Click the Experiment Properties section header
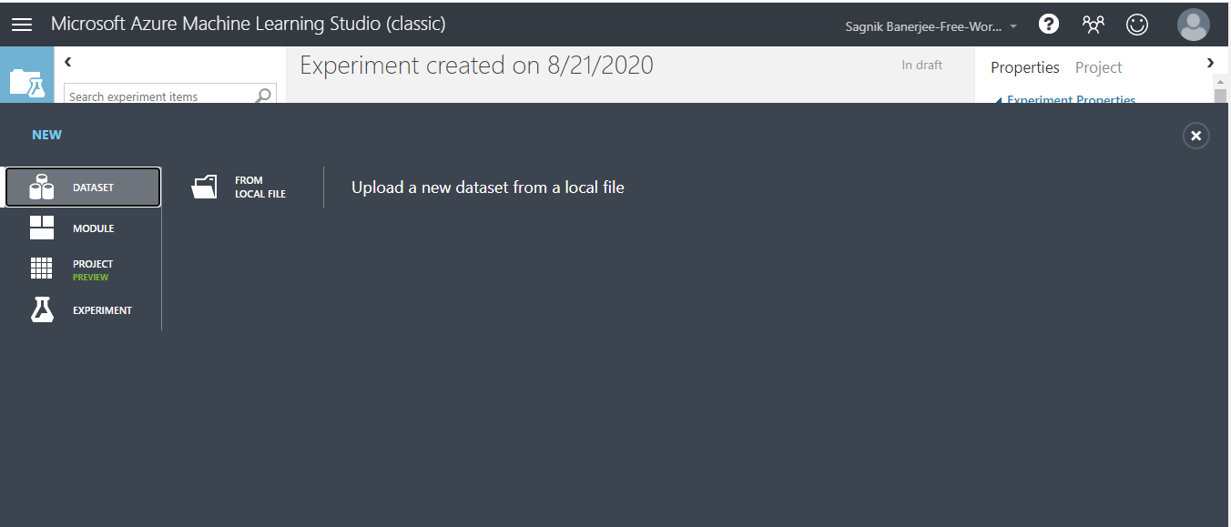1231x527 pixels. point(1065,100)
